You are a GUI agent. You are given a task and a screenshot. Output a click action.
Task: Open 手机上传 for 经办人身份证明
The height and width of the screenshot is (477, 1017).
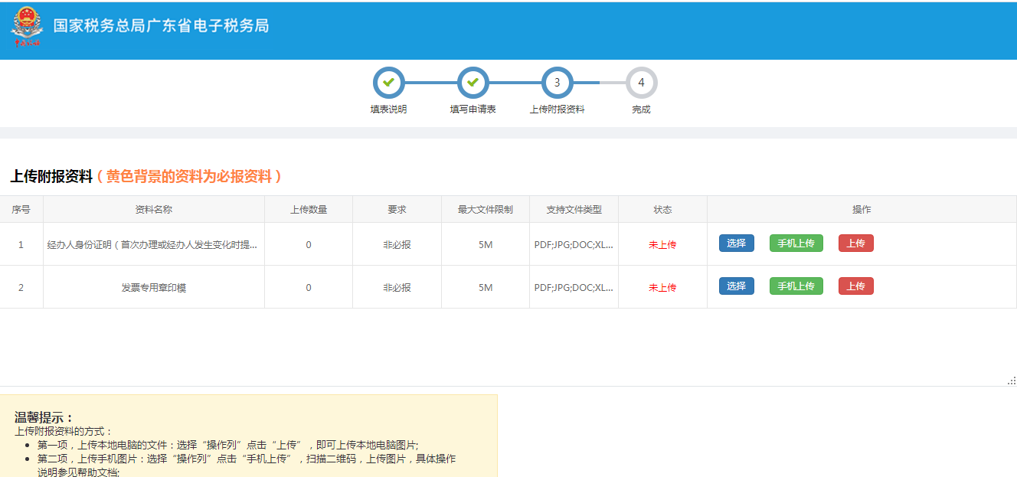click(796, 243)
